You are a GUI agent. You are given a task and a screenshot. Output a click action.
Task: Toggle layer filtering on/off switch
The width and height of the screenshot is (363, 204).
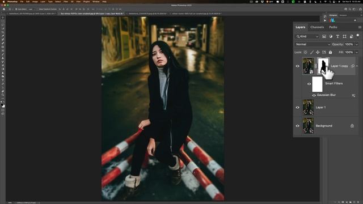point(358,35)
